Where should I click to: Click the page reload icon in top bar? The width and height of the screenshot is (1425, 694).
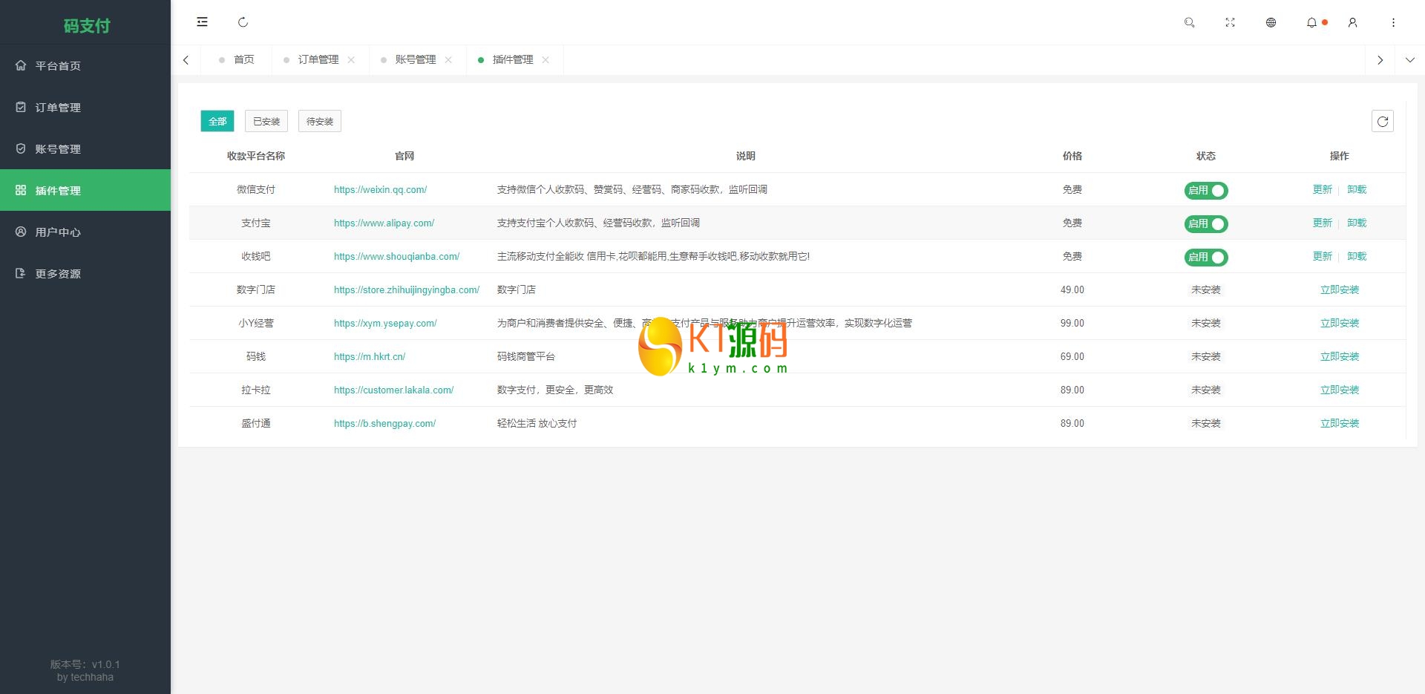(x=243, y=22)
